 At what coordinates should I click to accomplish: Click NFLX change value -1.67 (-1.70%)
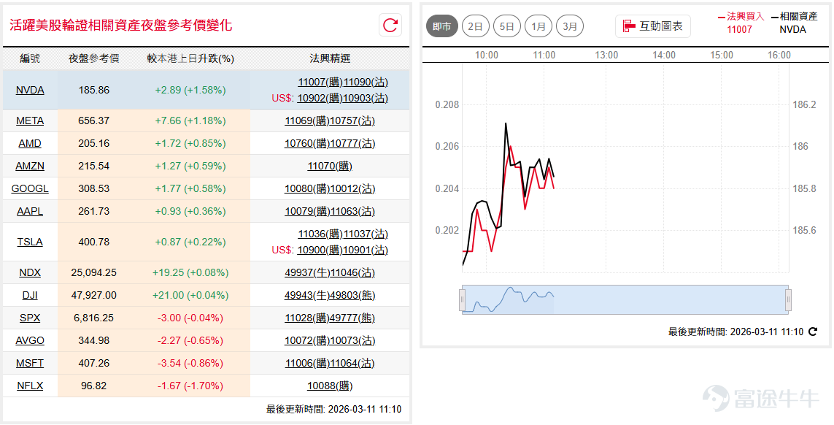coord(190,386)
